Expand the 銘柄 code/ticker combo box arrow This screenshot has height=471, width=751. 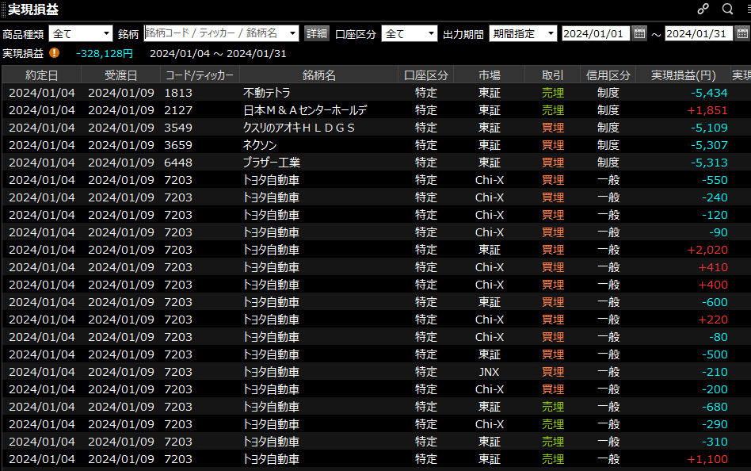pyautogui.click(x=292, y=33)
